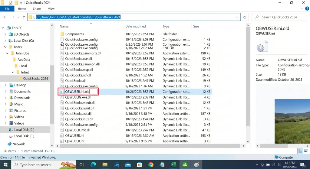This screenshot has height=169, width=310.
Task: Click the gear file icon in preview pane
Action: [x=262, y=46]
